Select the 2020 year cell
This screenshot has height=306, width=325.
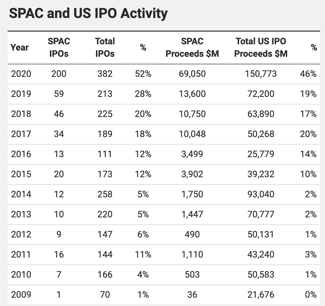pos(21,74)
